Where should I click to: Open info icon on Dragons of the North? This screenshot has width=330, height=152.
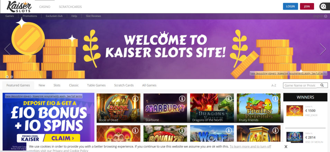point(229,99)
